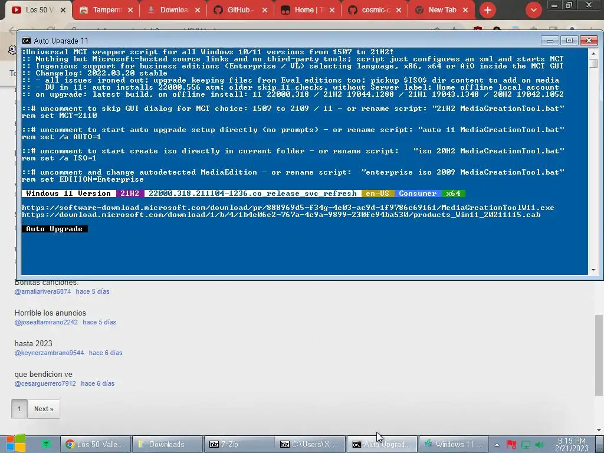Maximize the Auto Upgrade 11 console window
Screen dimensions: 604x453
tap(569, 41)
